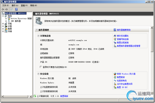This screenshot has width=155, height=103.
Task: Collapse the 服务器摘要 section
Action: pyautogui.click(x=37, y=30)
